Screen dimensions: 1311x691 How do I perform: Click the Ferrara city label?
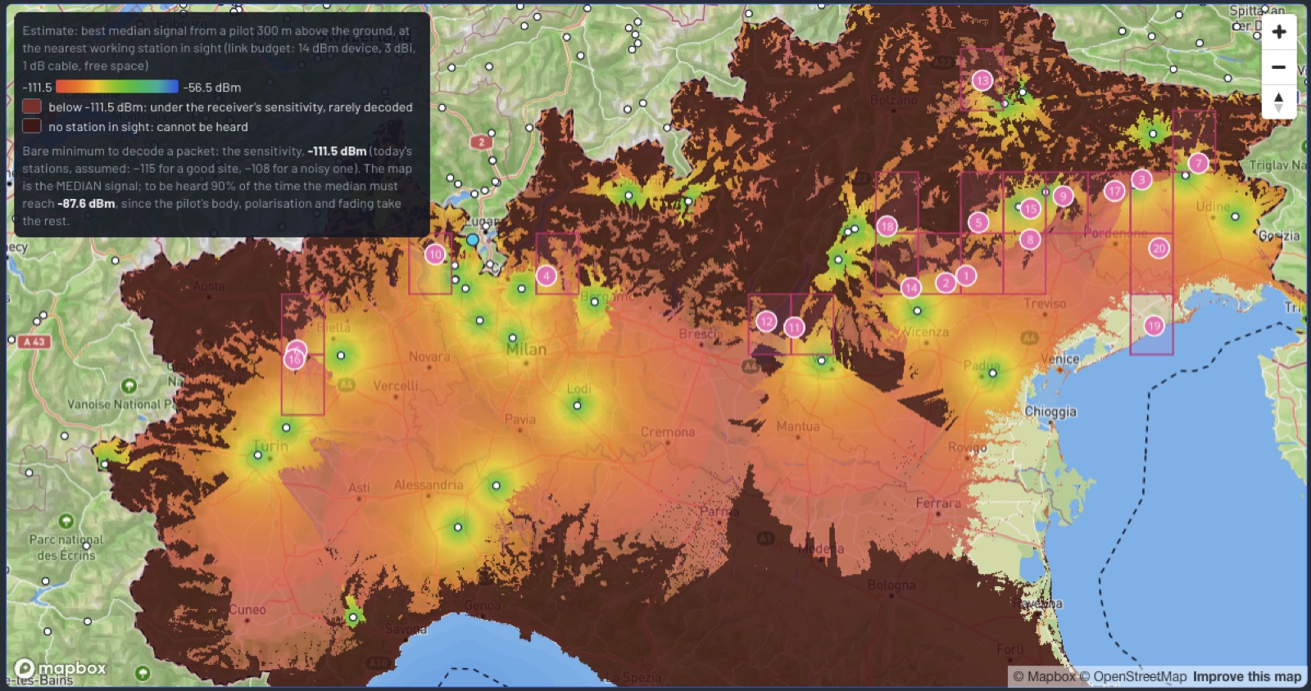938,503
